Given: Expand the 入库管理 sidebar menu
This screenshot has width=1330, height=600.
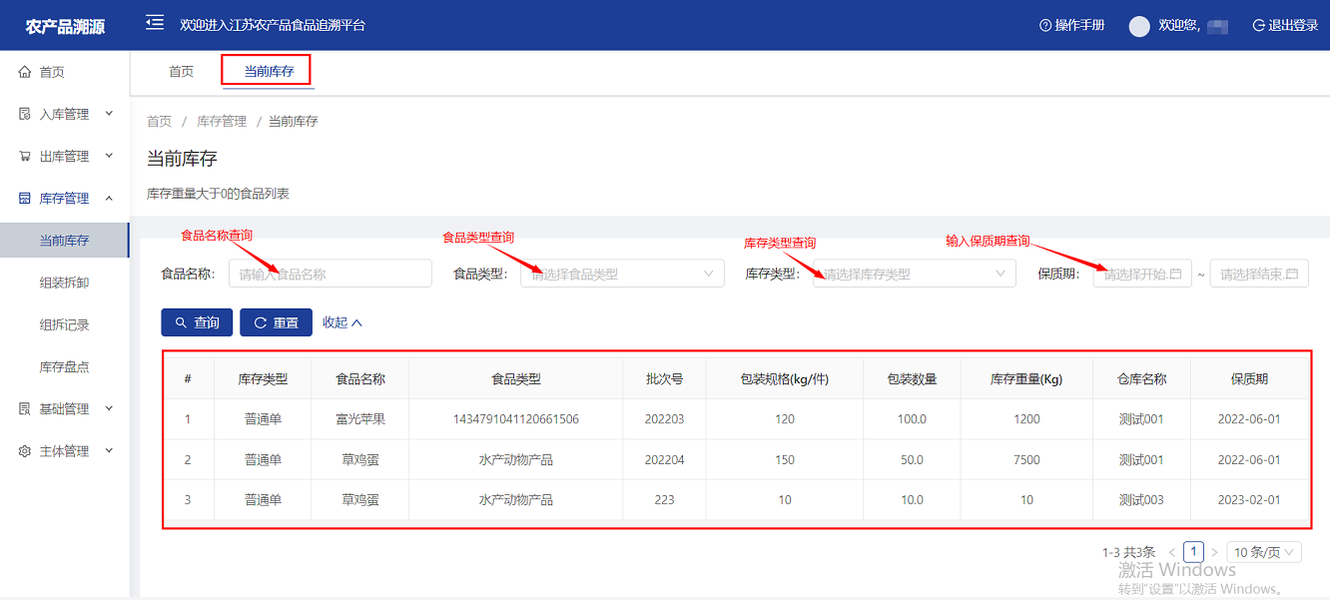Looking at the screenshot, I should coord(65,114).
